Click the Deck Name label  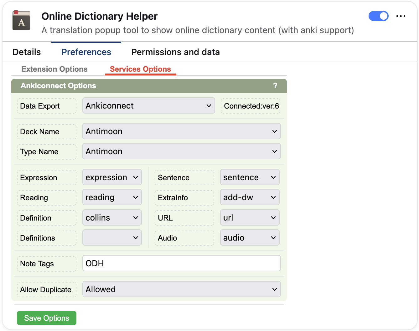point(47,132)
